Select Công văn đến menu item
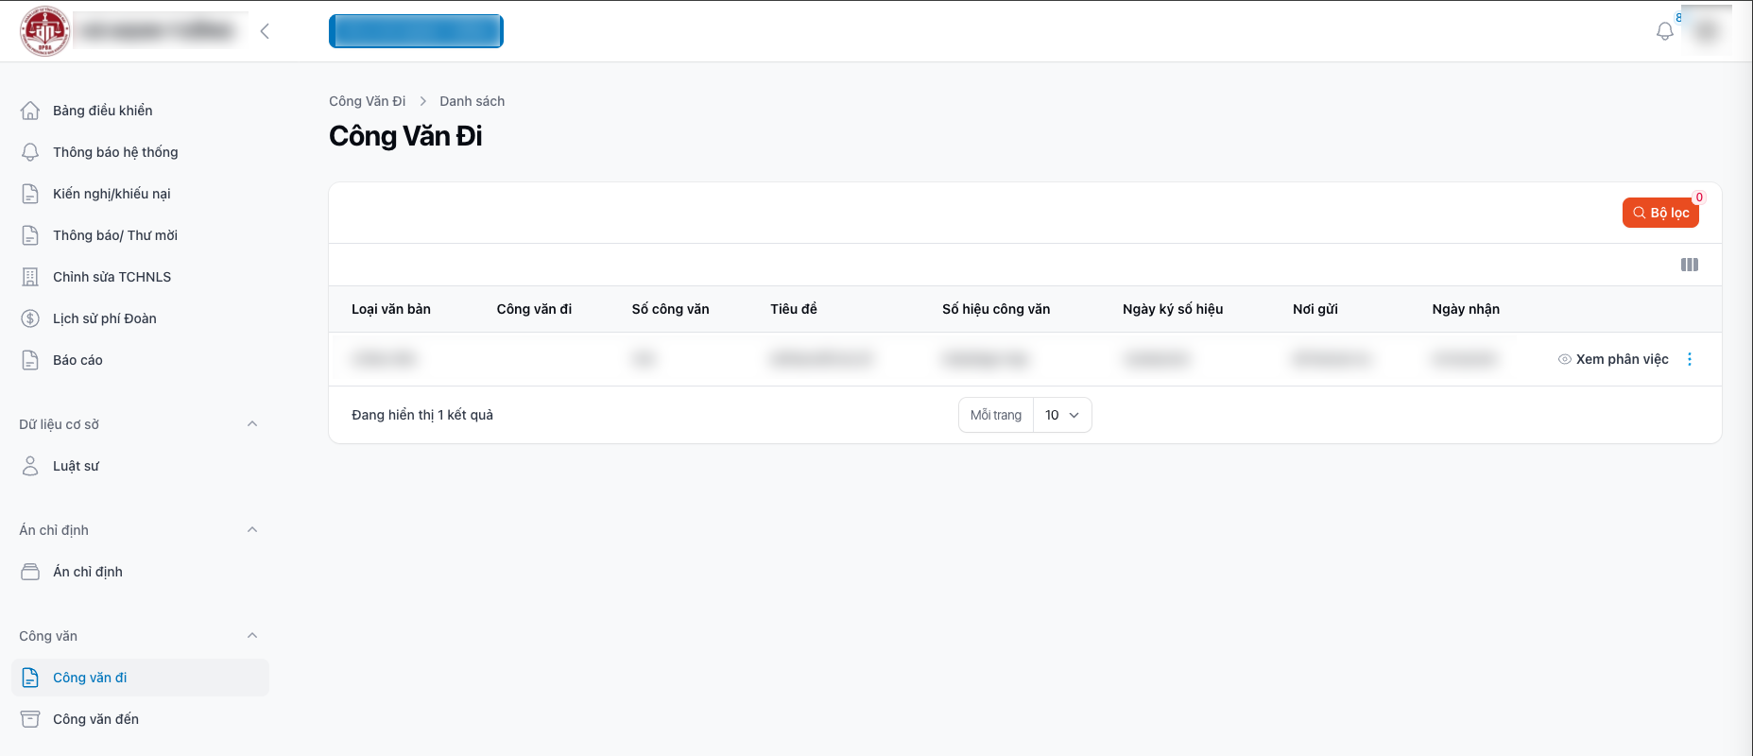 (x=95, y=719)
